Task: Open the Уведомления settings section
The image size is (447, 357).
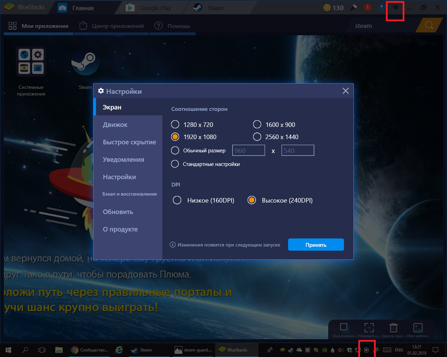Action: click(123, 160)
